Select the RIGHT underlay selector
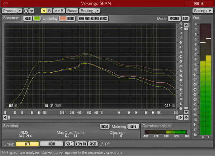 71,18
